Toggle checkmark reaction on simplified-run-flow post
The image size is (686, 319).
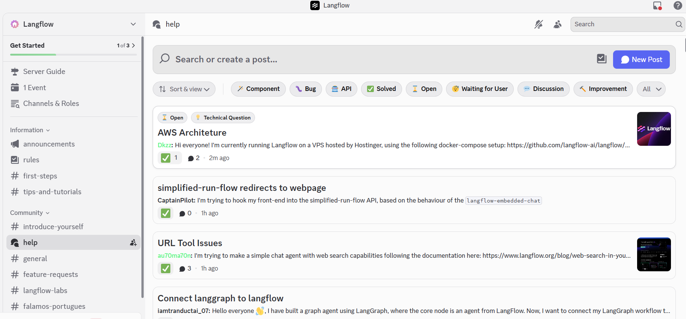coord(165,213)
